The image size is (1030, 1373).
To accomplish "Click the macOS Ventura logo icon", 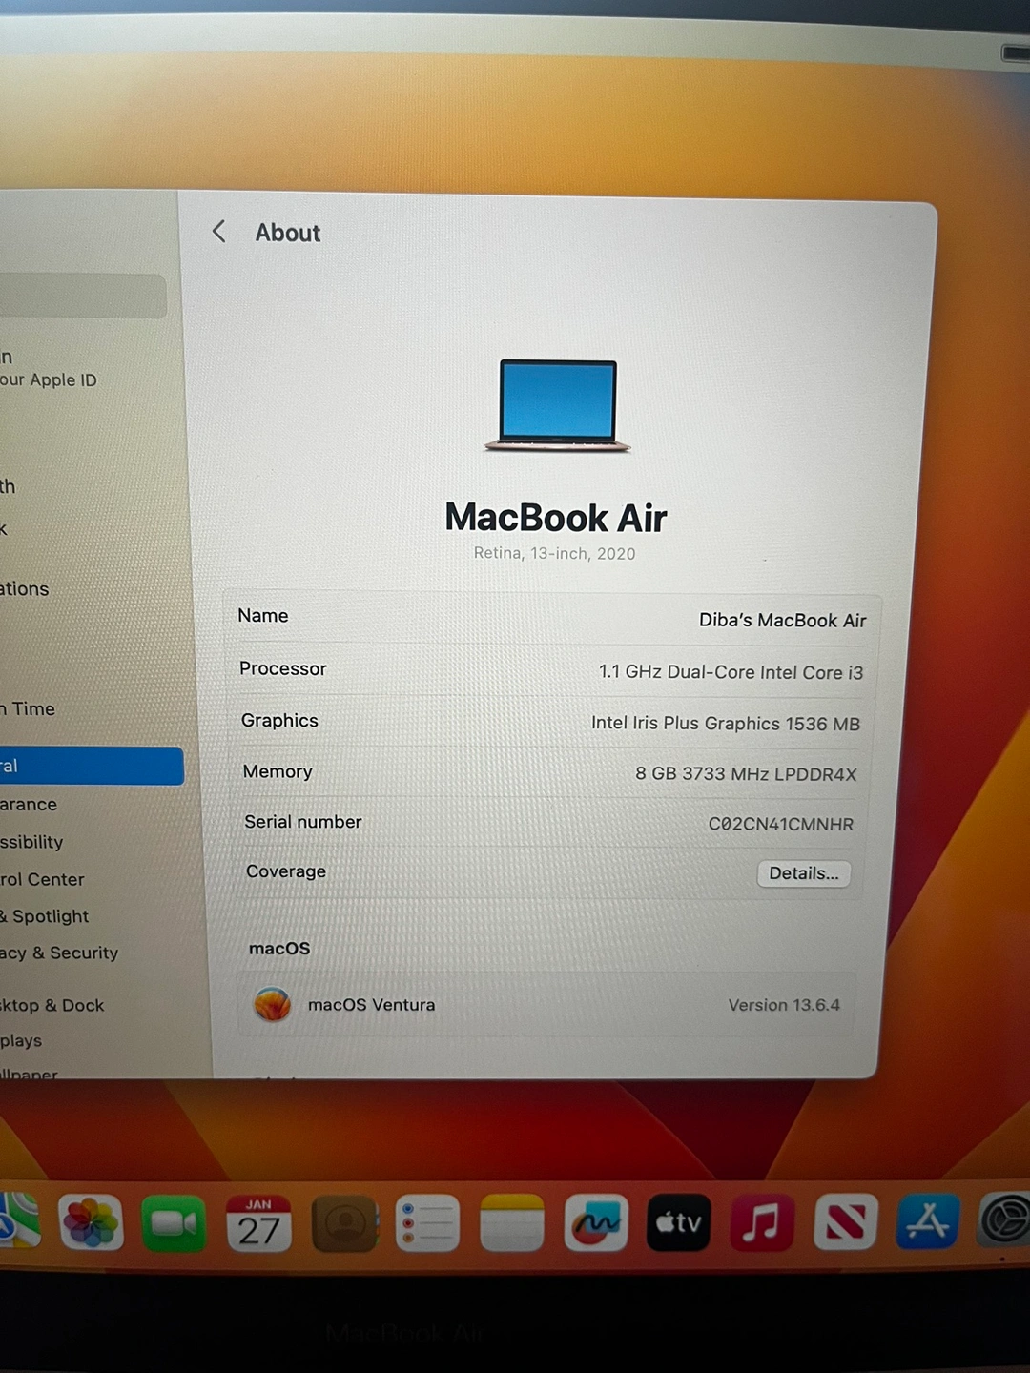I will (x=273, y=1004).
